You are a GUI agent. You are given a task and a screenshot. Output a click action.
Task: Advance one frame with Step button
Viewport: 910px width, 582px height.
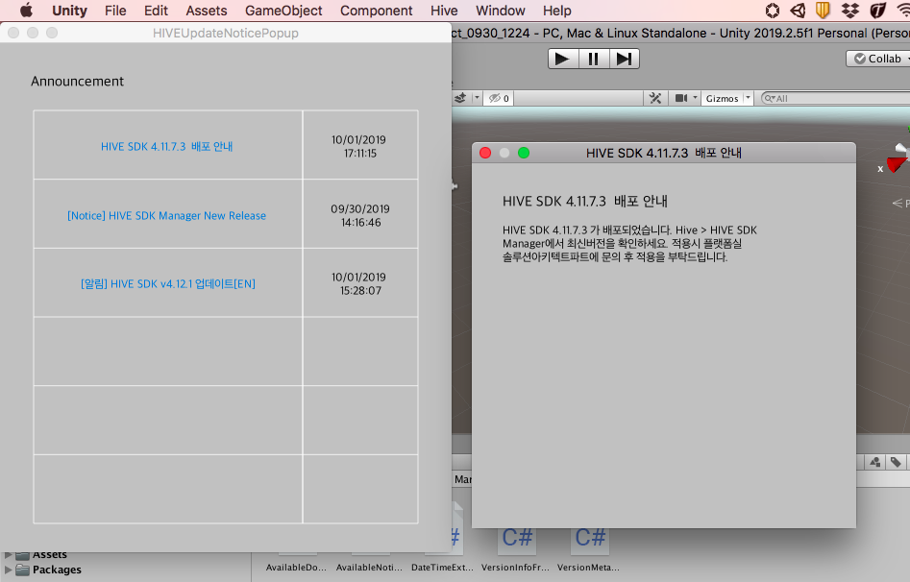pos(625,60)
